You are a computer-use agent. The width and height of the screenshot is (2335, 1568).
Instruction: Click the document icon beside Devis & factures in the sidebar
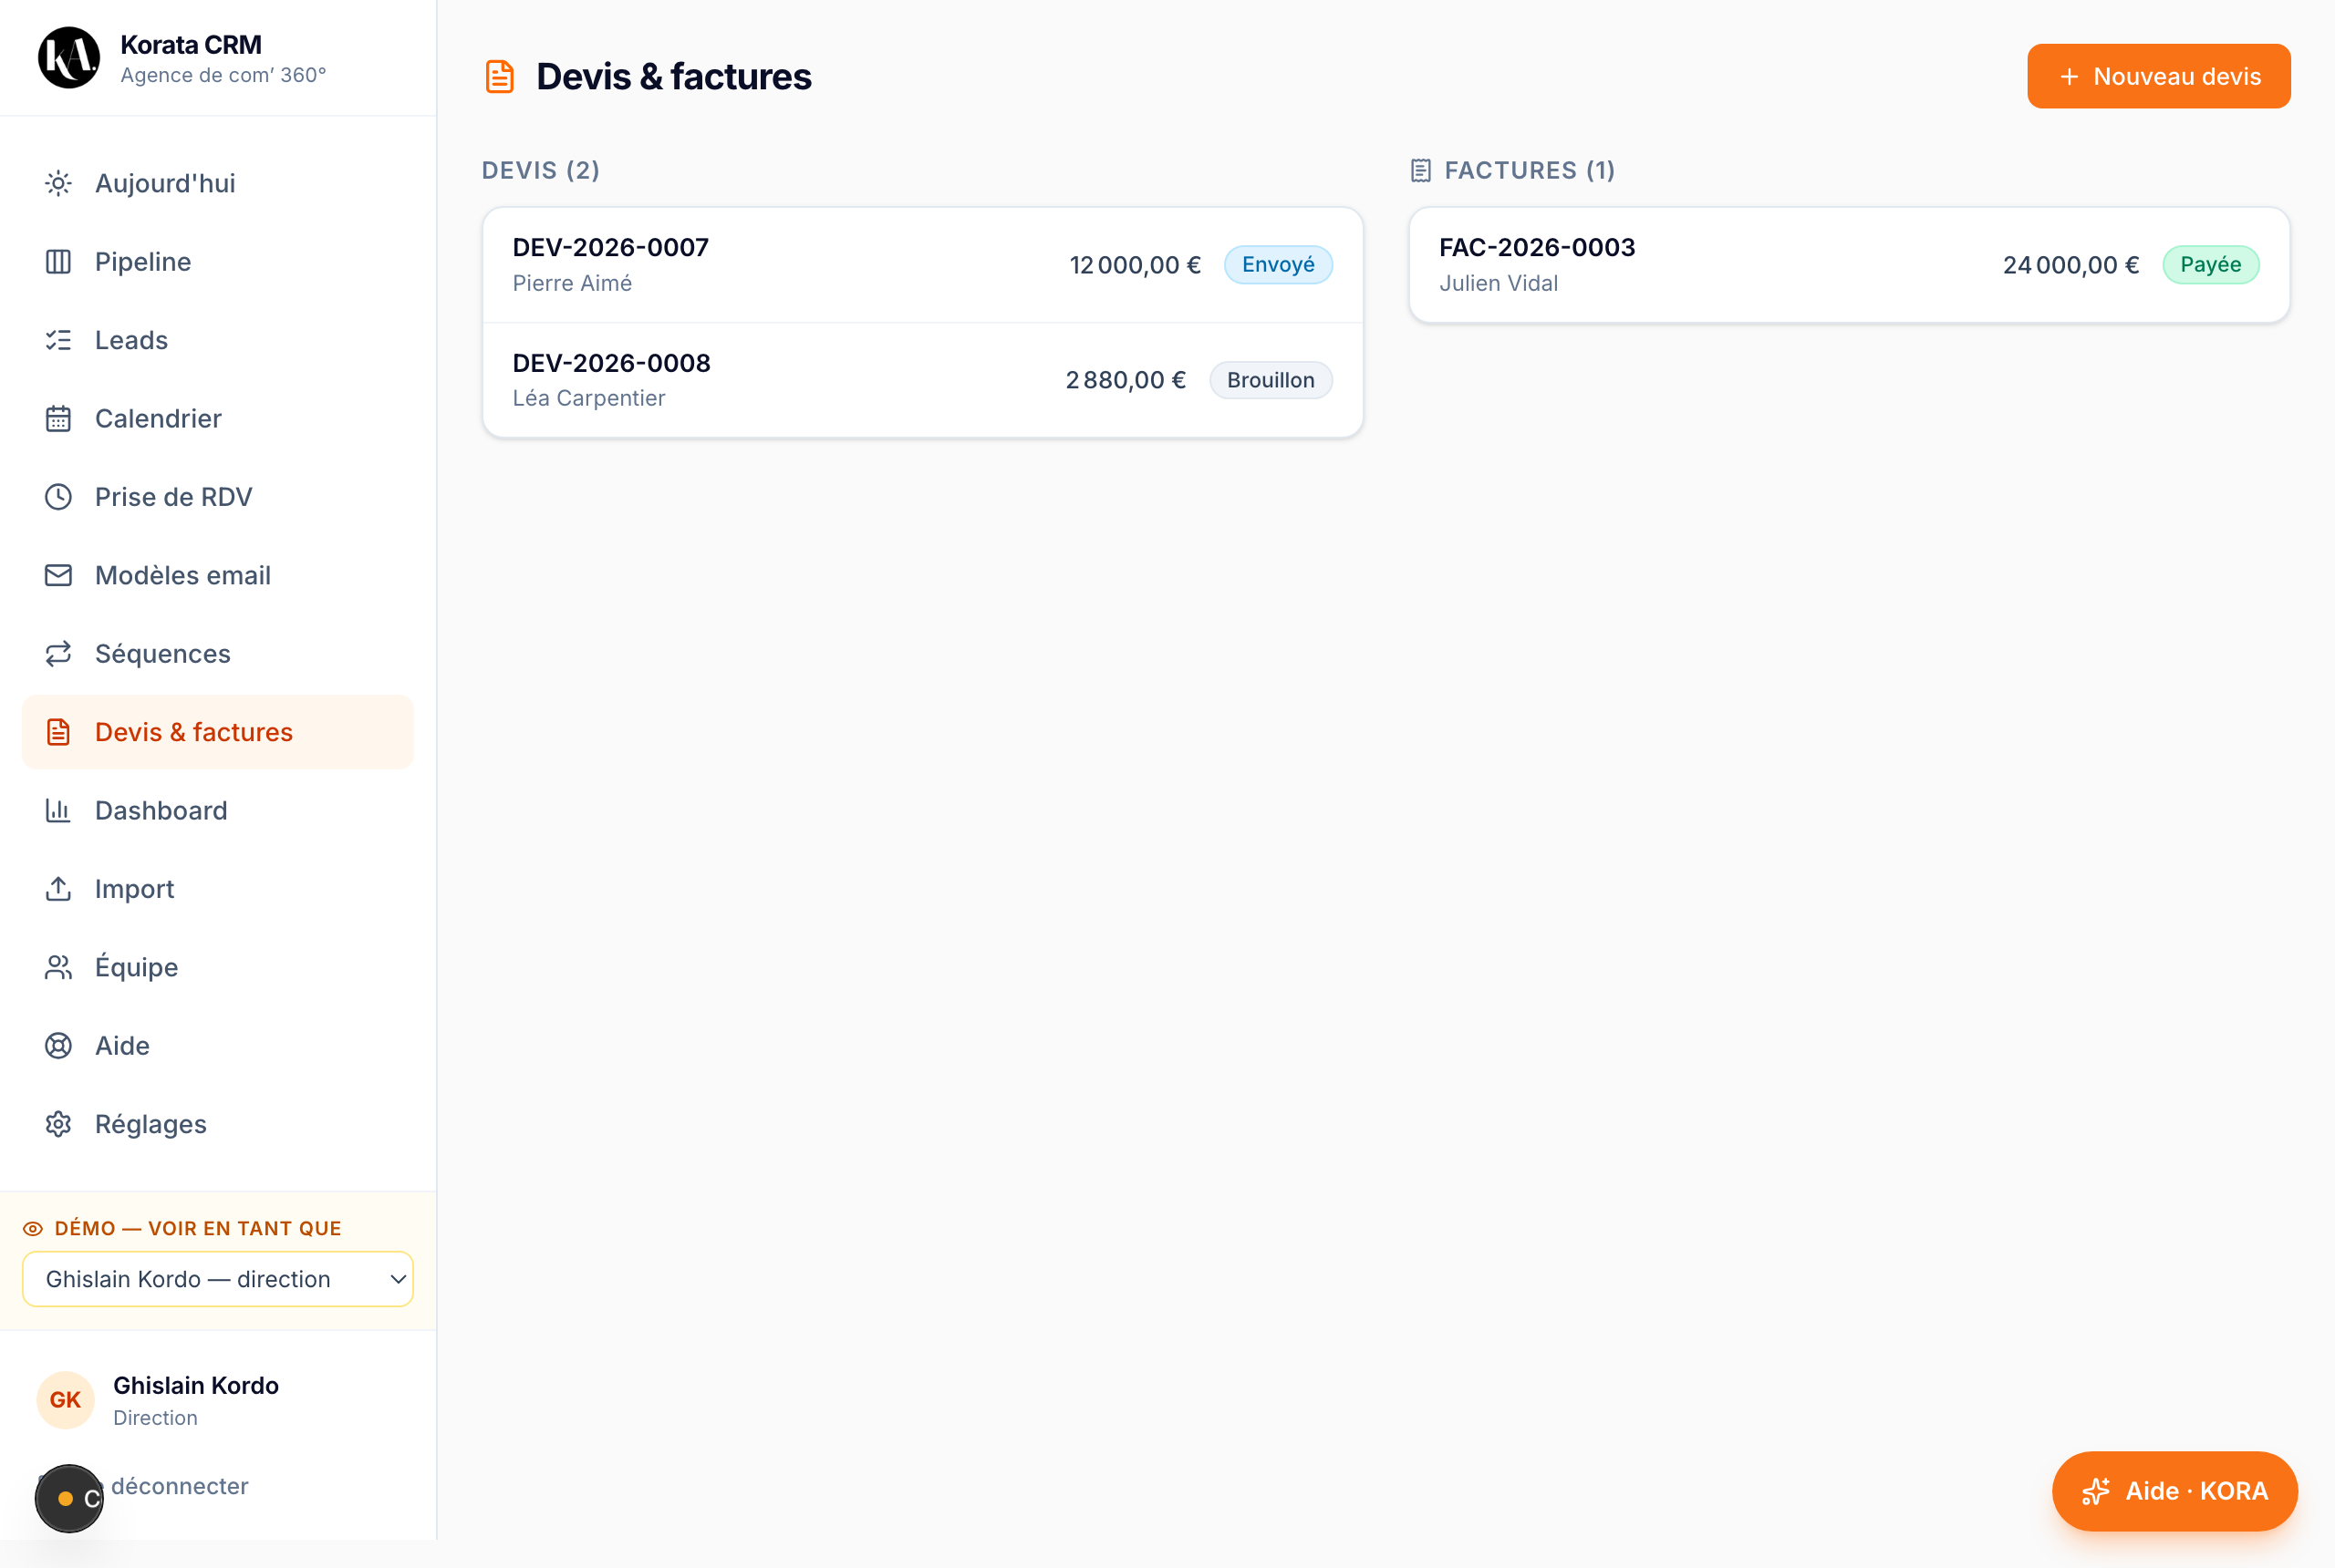point(58,732)
